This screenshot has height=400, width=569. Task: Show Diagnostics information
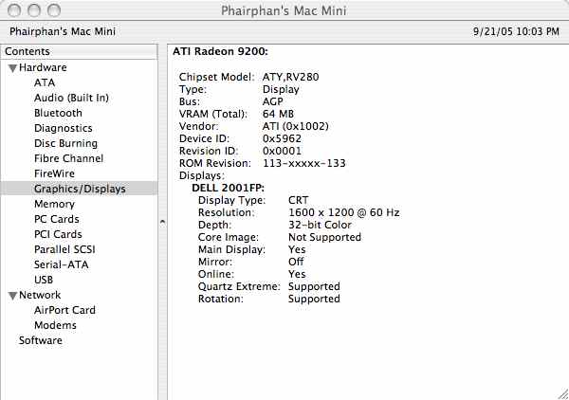coord(63,128)
